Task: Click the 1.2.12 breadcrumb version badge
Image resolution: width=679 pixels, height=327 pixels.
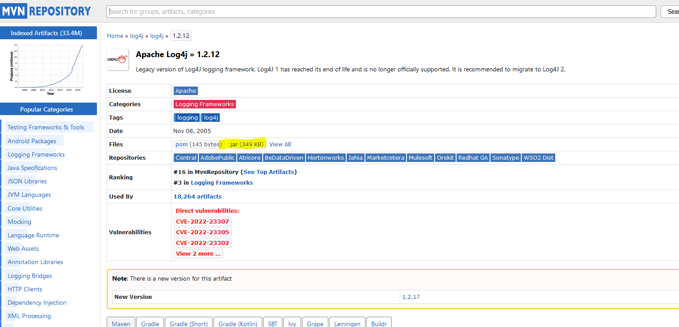Action: coord(181,36)
